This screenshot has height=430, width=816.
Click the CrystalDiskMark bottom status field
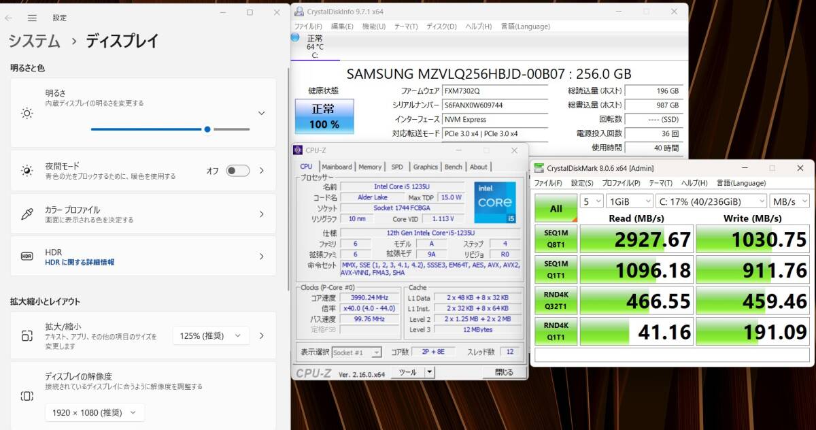[672, 354]
